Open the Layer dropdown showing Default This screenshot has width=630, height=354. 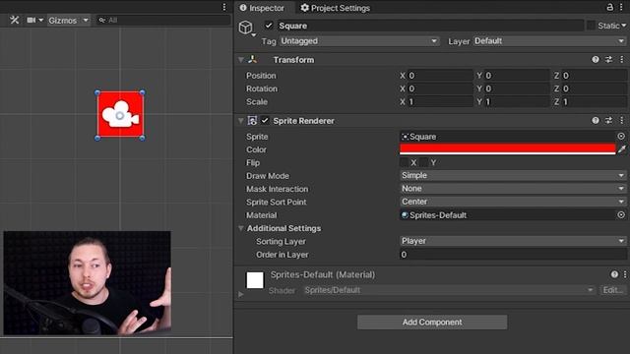(x=549, y=41)
